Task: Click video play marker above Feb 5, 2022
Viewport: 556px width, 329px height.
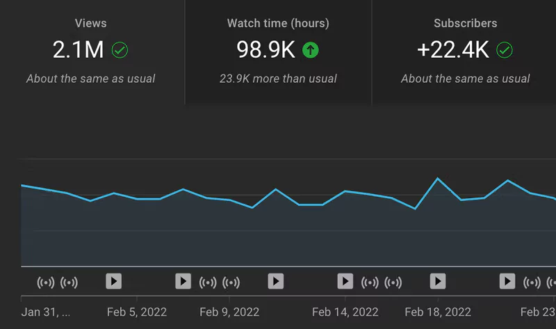Action: (x=113, y=281)
